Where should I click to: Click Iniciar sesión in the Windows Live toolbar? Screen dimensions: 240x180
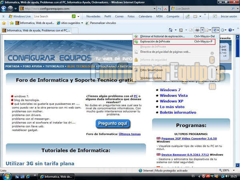(x=229, y=16)
